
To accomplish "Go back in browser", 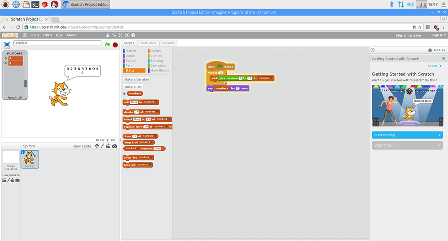I will click(4, 27).
